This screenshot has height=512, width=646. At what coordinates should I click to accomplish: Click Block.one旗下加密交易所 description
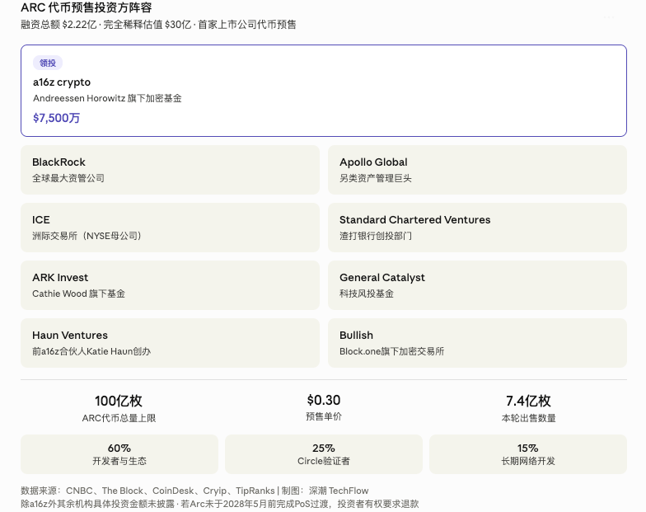coord(392,351)
